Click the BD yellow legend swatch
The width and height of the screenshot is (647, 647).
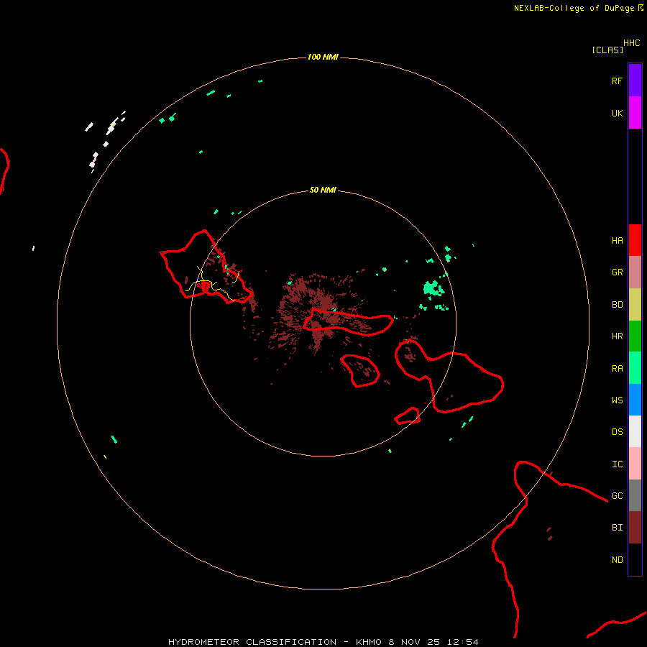635,305
